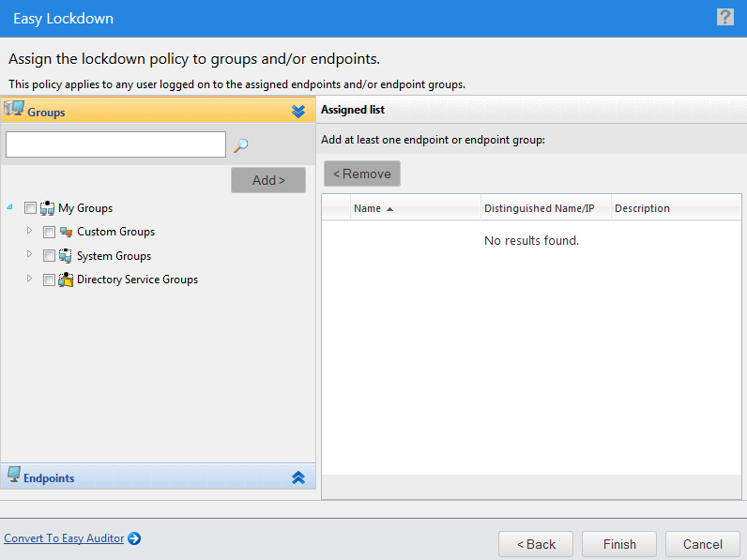This screenshot has width=747, height=560.
Task: Check the Custom Groups checkbox
Action: (49, 232)
